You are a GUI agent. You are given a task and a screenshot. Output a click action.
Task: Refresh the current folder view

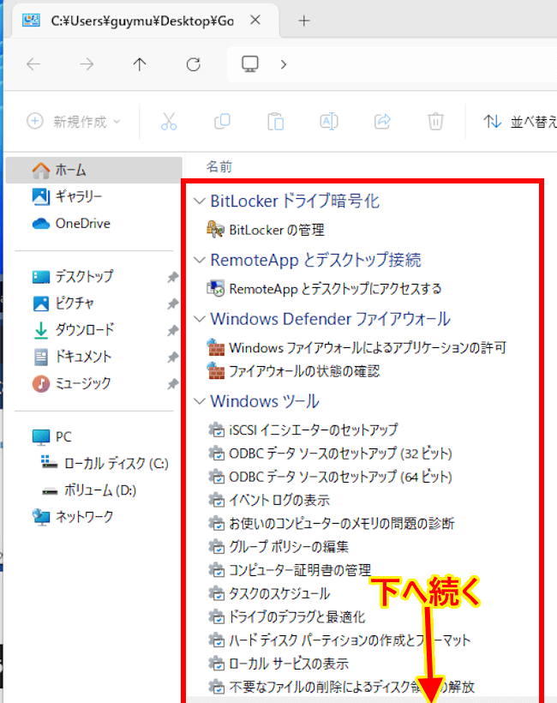click(193, 64)
